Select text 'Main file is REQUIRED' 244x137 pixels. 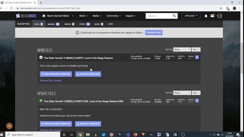click(x=51, y=109)
